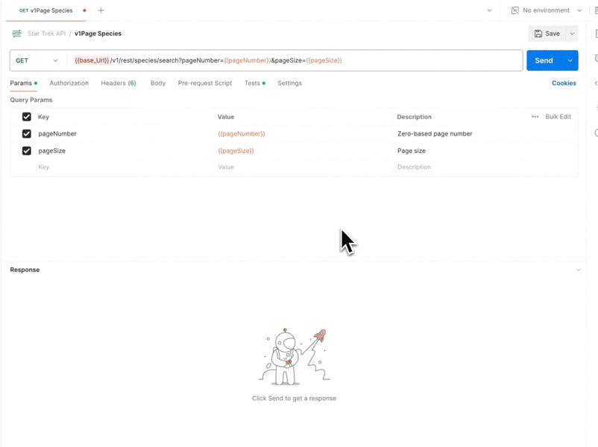Uncheck the pageNumber parameter
Image resolution: width=598 pixels, height=447 pixels.
coord(27,133)
